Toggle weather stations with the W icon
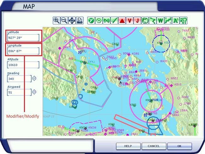This screenshot has width=205, height=154. click(x=161, y=21)
